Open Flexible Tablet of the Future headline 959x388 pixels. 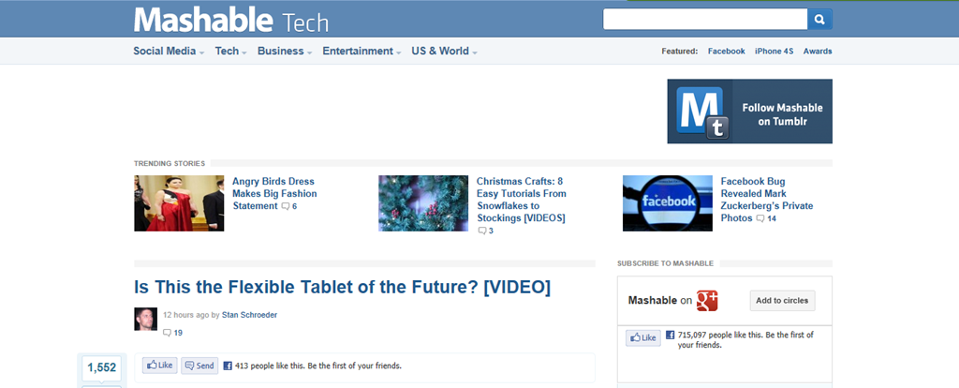pyautogui.click(x=343, y=287)
